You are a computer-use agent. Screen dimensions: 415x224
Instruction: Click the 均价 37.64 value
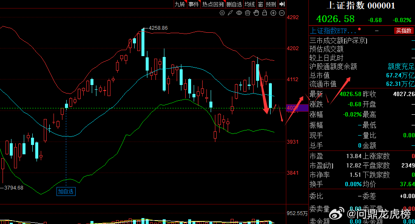coord(407,184)
